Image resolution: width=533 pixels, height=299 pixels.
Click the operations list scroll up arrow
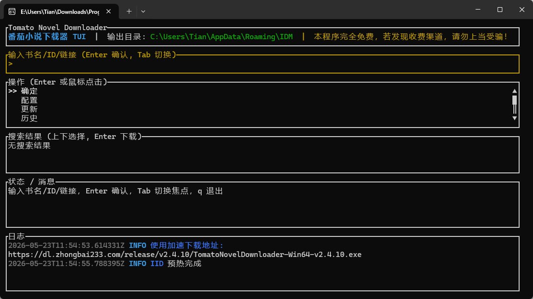pos(514,91)
